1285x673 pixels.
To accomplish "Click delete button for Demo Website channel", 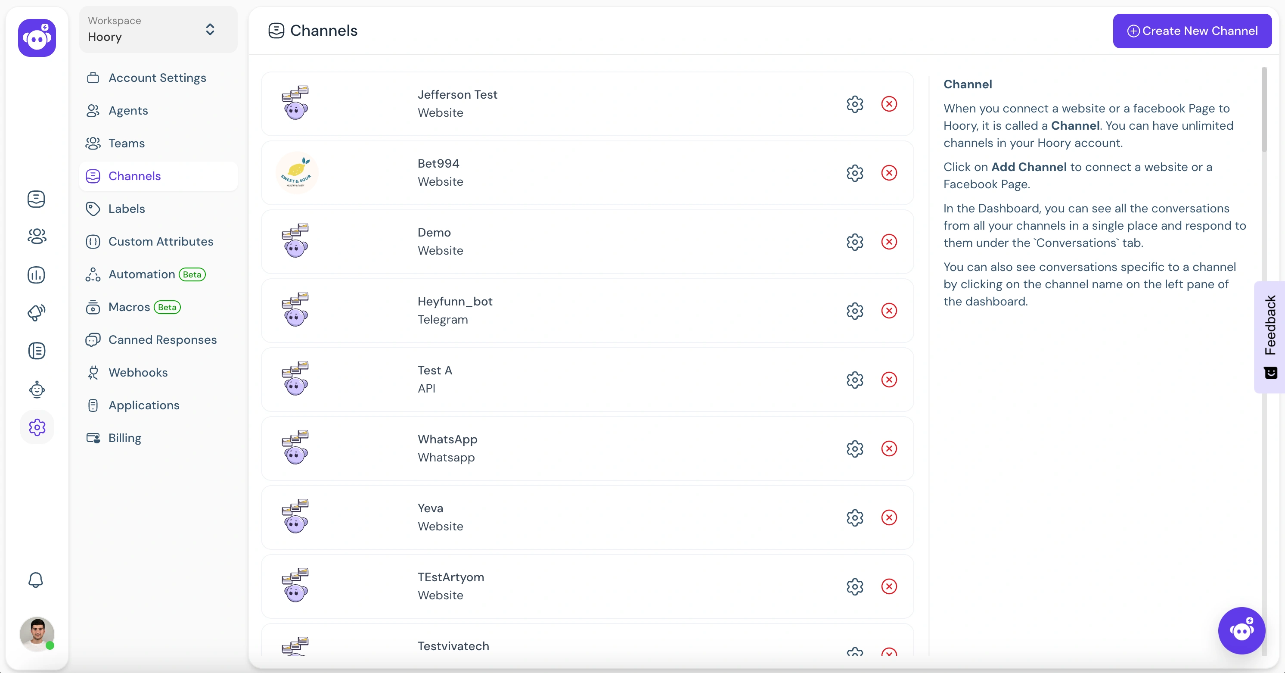I will [x=889, y=242].
